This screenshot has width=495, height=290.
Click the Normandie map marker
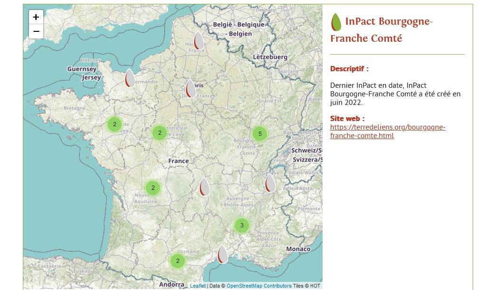click(x=129, y=78)
